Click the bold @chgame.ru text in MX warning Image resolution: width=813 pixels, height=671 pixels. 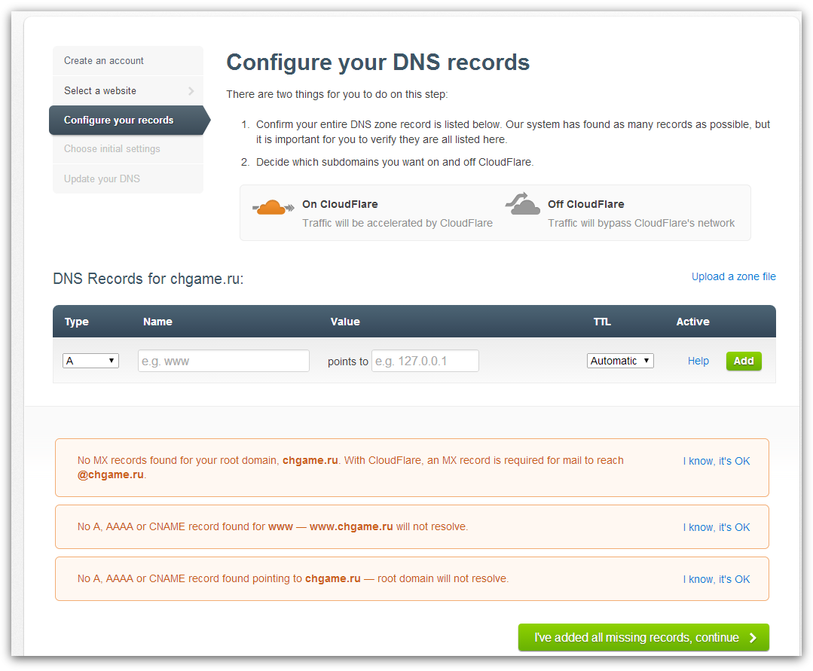[111, 474]
